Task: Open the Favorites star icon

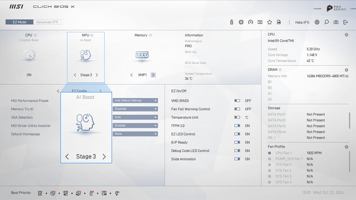Action: (270, 22)
